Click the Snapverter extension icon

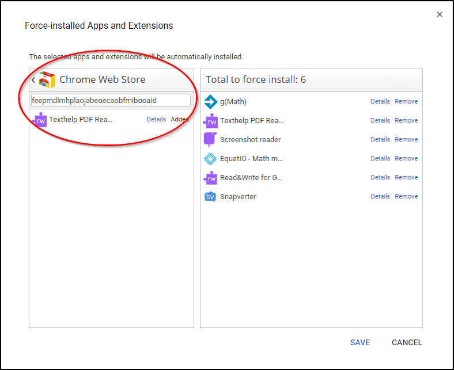210,197
